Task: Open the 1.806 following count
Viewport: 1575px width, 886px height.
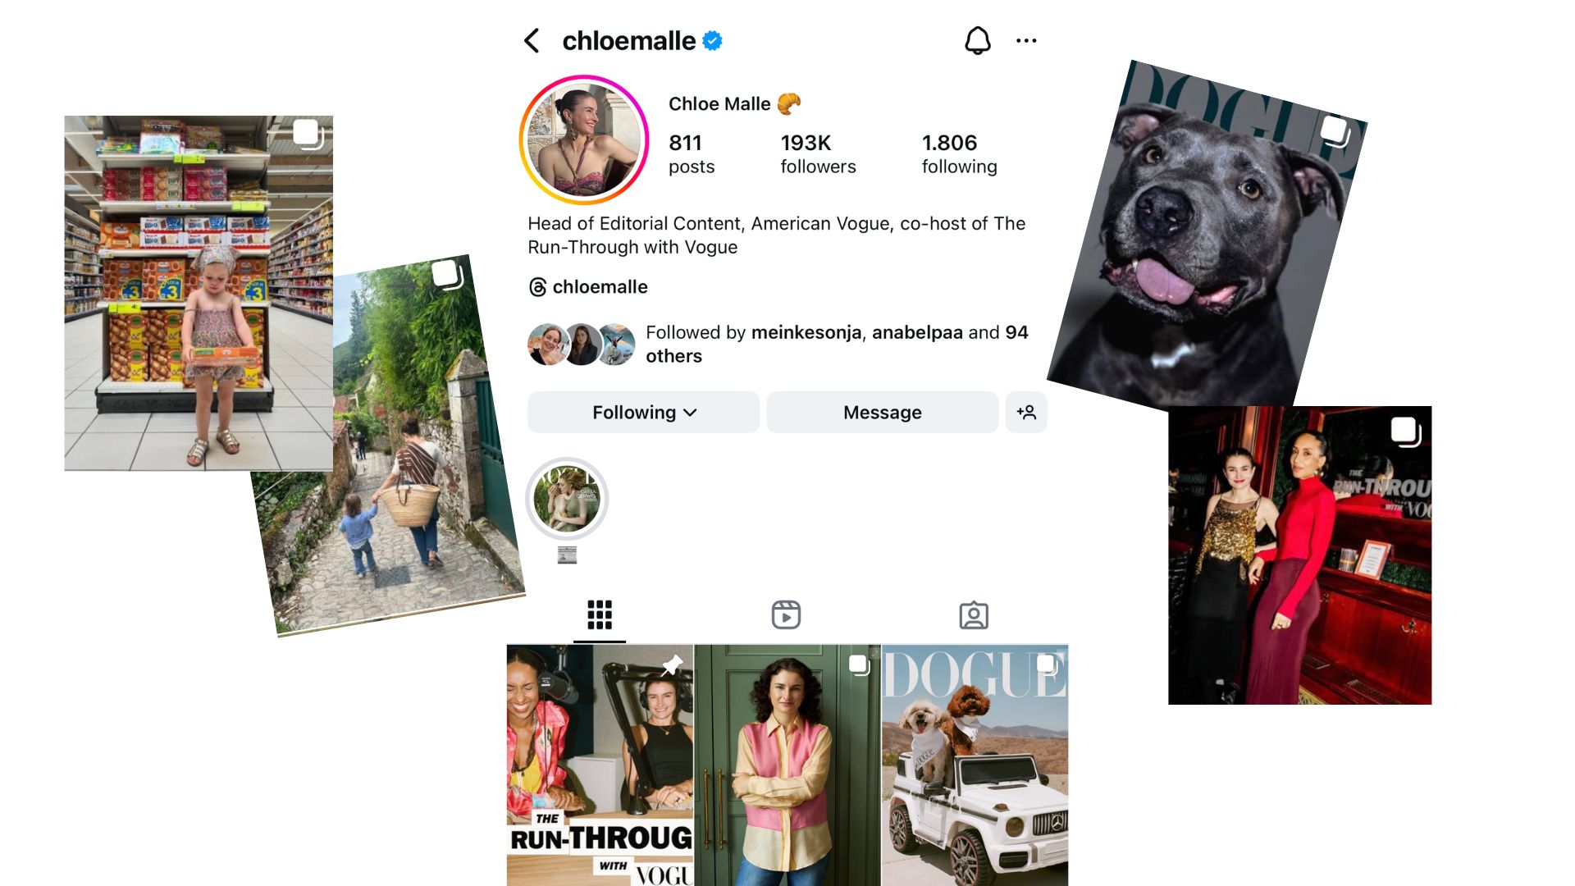Action: (x=959, y=153)
